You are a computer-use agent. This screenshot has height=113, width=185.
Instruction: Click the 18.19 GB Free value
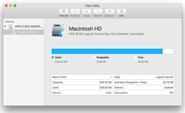coord(143,62)
